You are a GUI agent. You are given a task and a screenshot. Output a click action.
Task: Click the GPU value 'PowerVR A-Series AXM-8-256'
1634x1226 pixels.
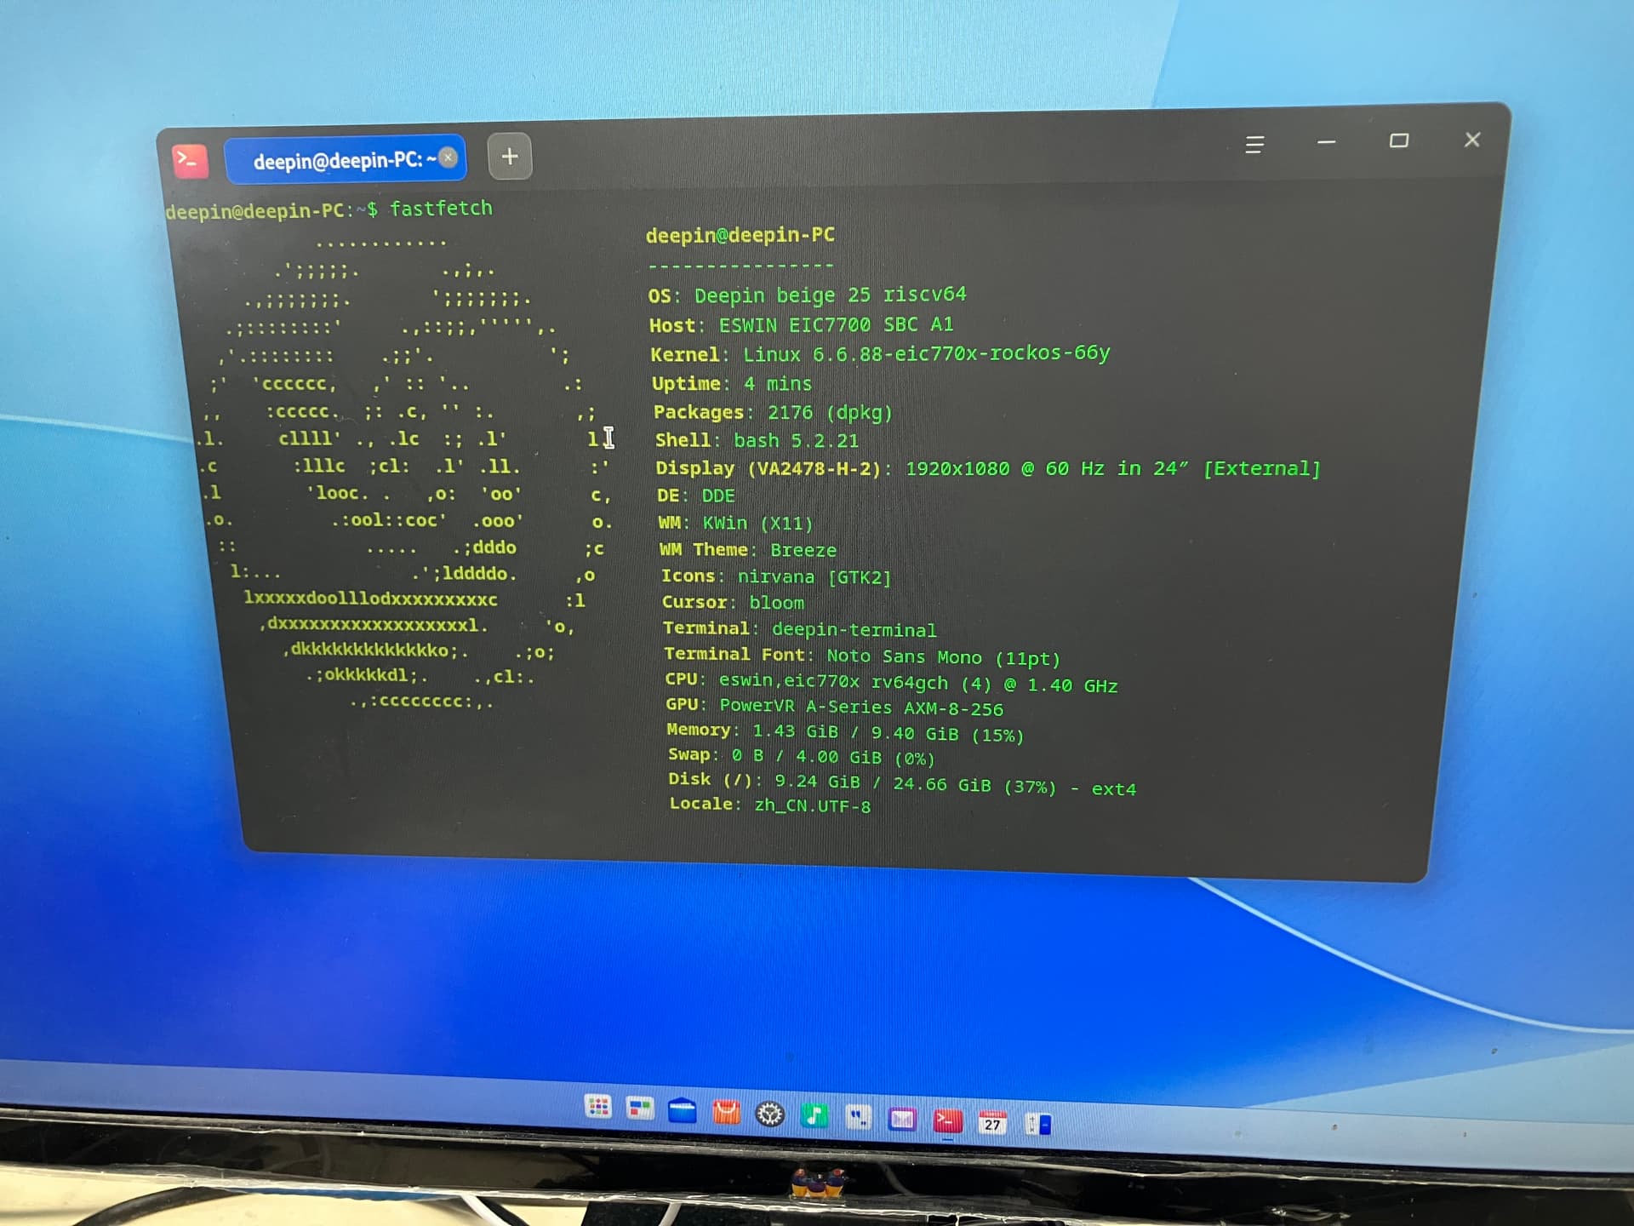click(861, 707)
